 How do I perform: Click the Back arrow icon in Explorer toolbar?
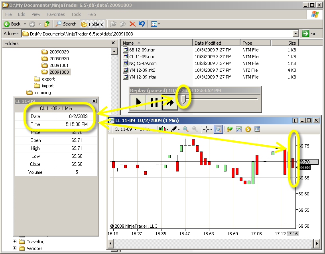point(7,24)
